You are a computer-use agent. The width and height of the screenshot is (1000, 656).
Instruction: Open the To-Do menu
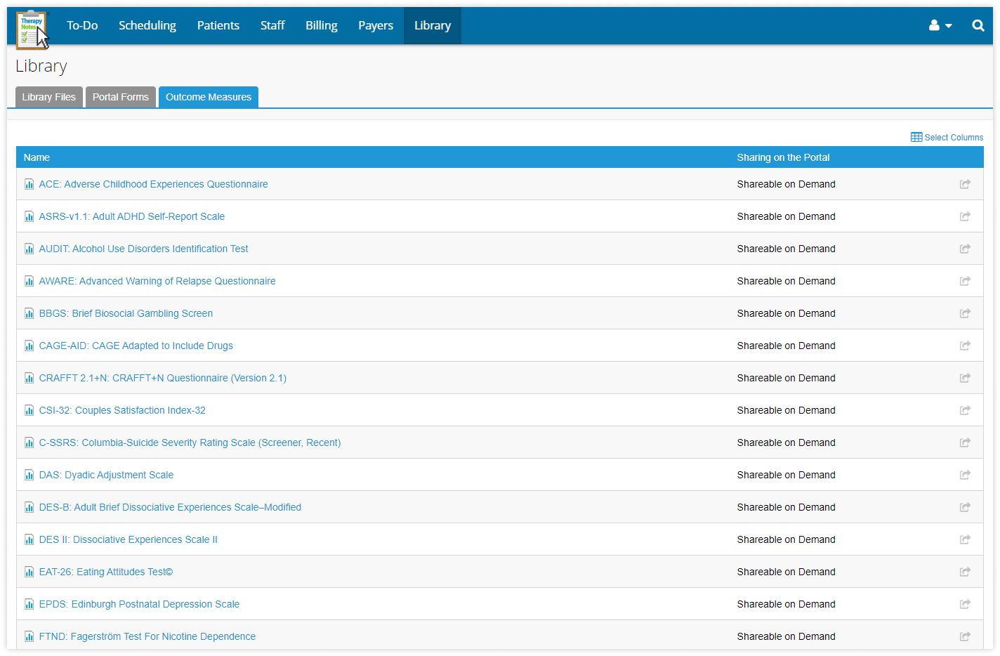pos(82,25)
